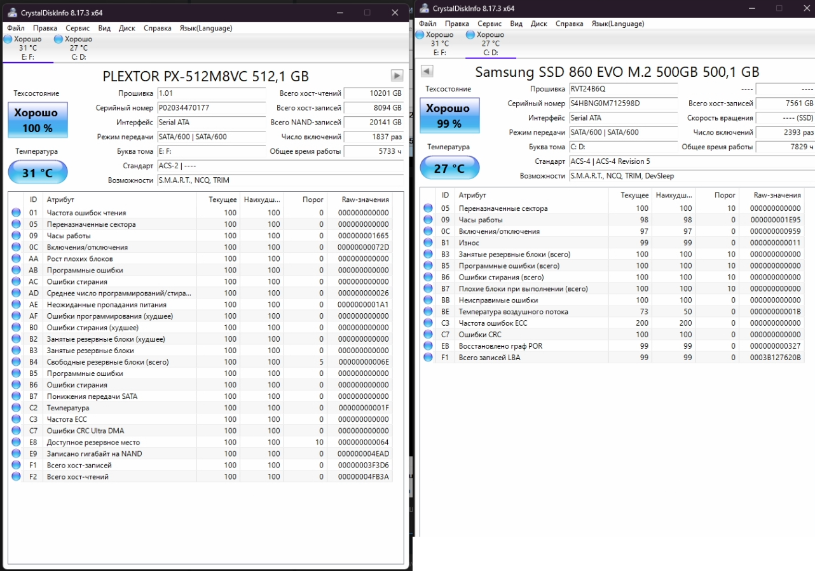Click the status orb for Свободные резервные блоки (всего)

coord(17,362)
